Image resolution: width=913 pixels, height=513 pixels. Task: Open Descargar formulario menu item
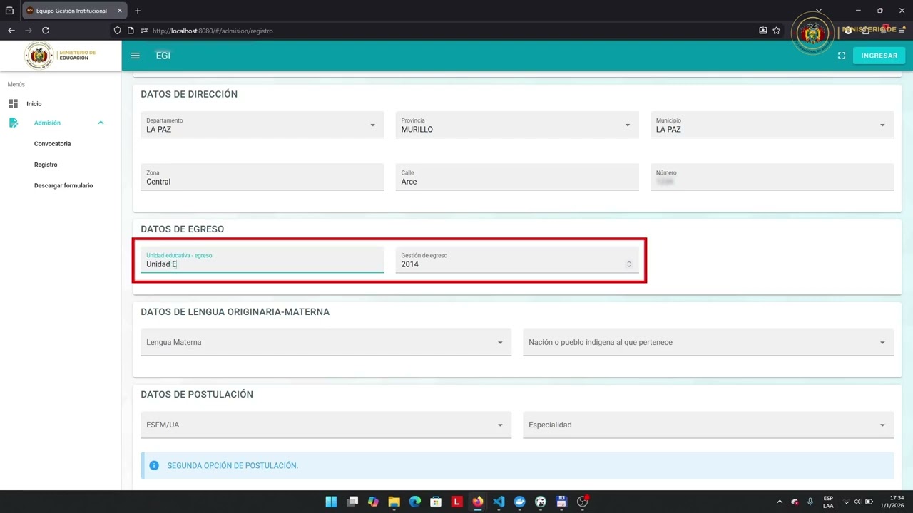pos(63,185)
